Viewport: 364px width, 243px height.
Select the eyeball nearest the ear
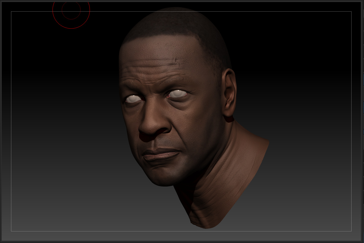pyautogui.click(x=177, y=93)
